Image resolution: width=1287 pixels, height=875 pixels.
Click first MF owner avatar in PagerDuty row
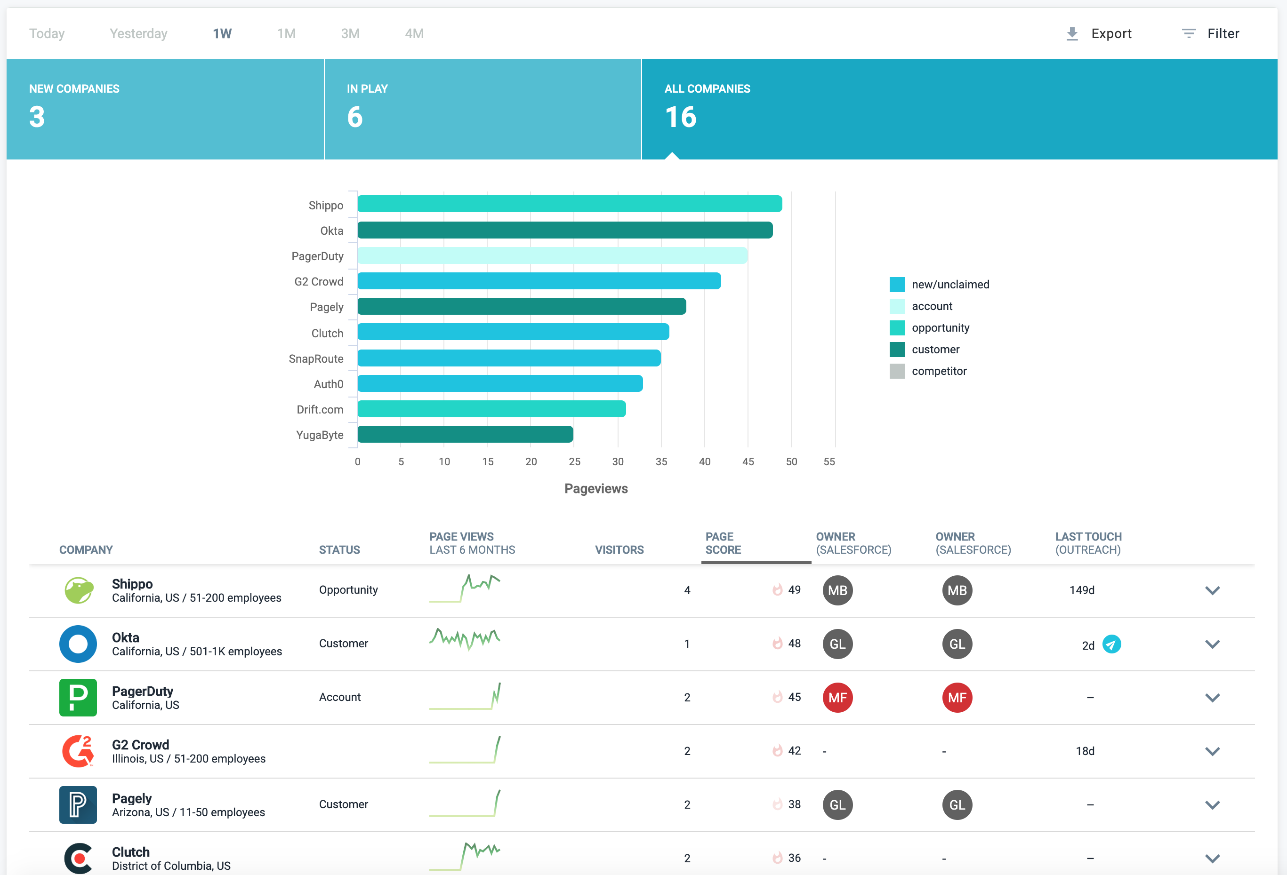tap(837, 697)
